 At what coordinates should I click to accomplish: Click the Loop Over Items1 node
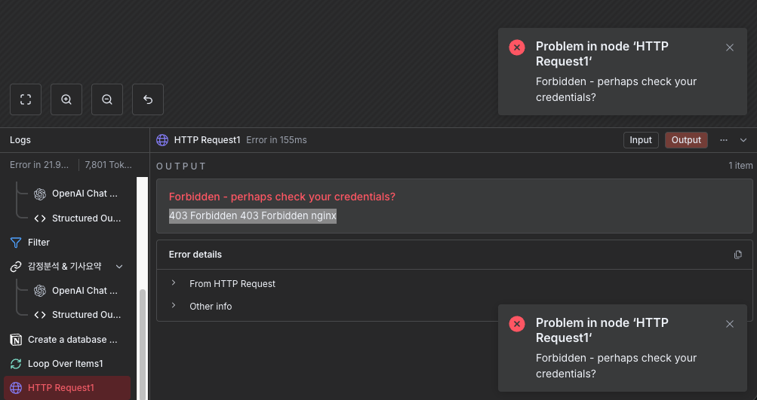point(64,364)
